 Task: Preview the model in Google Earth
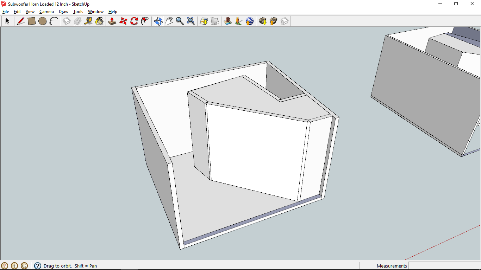point(250,21)
